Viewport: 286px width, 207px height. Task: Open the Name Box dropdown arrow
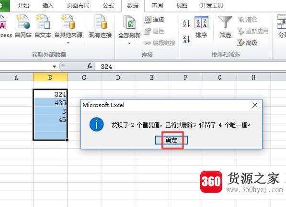point(54,66)
